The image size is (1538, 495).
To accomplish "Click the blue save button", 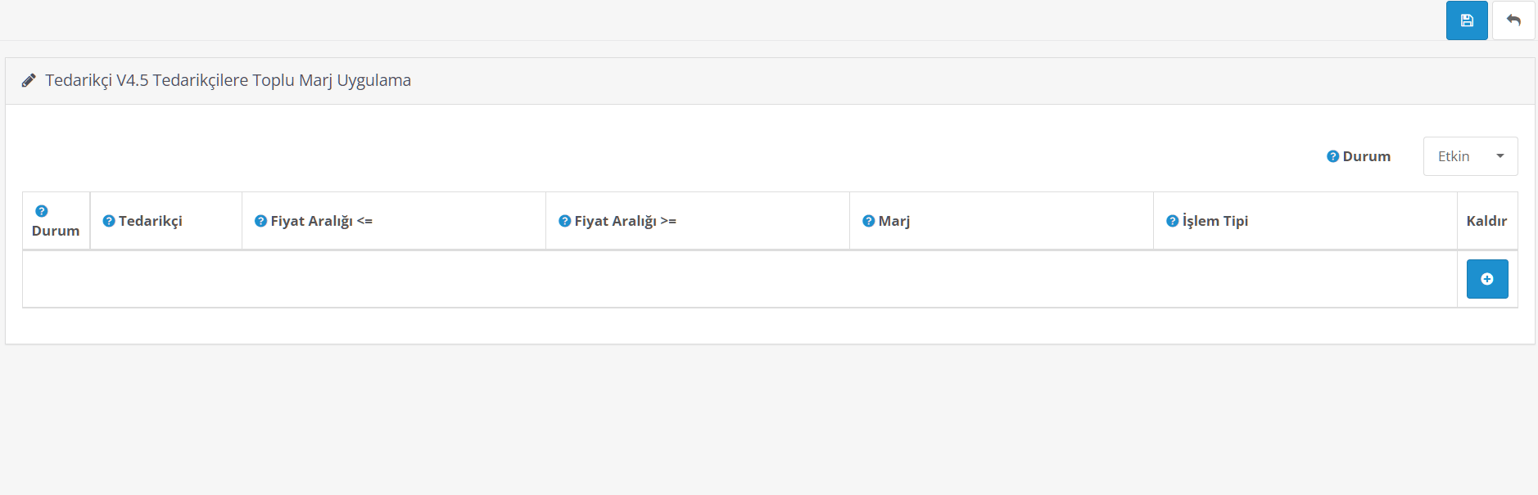I will 1466,20.
